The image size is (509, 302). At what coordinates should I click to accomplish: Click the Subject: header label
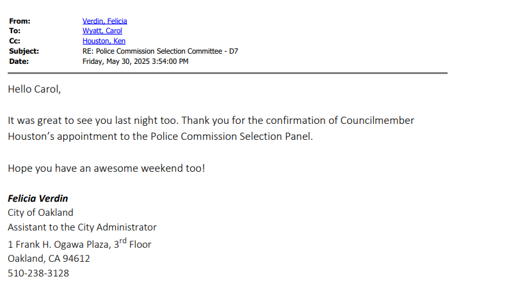point(24,51)
